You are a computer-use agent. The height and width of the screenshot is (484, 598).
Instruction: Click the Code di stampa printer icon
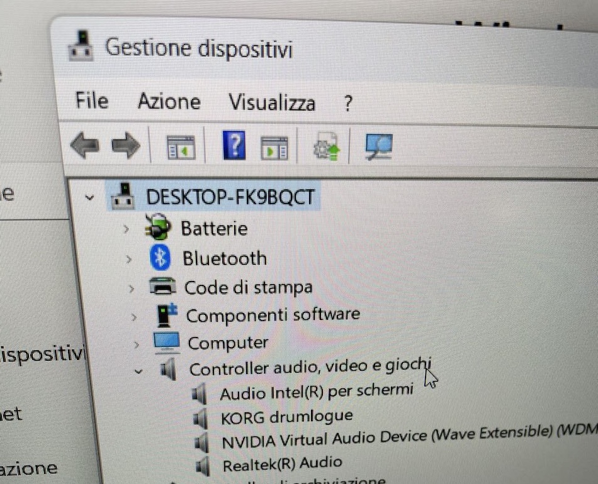tap(163, 285)
